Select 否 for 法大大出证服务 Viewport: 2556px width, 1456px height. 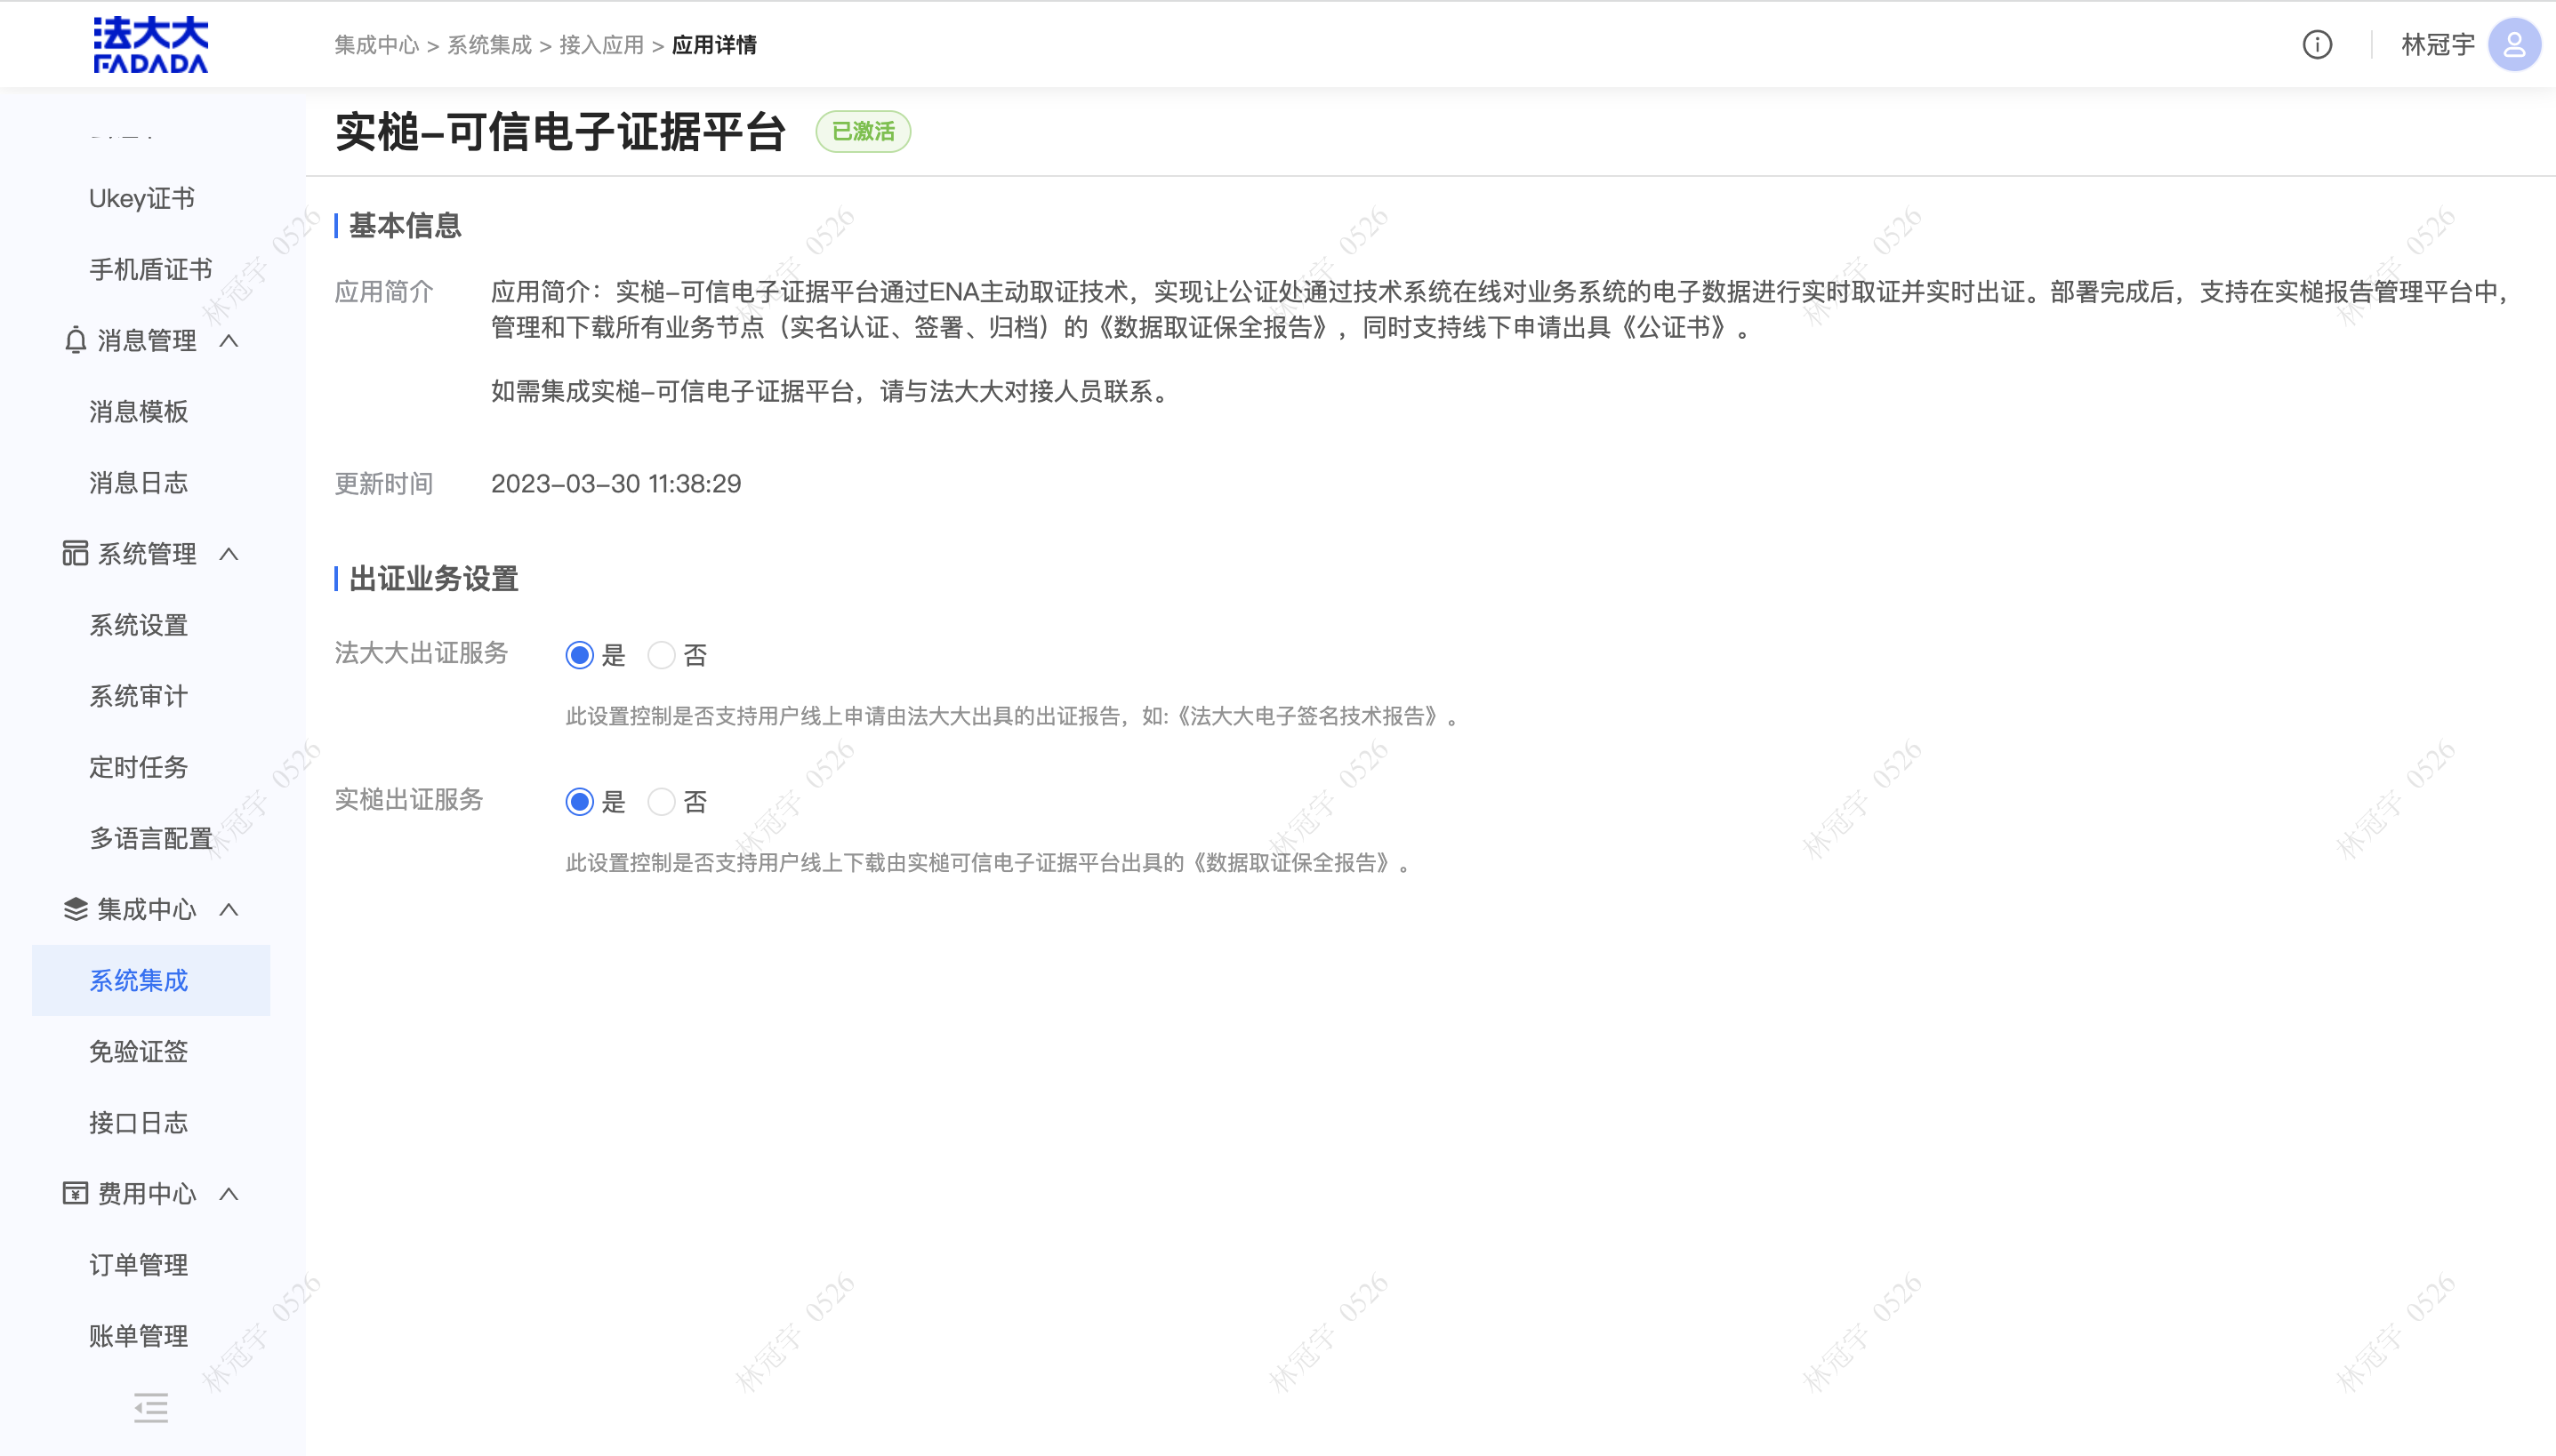[662, 655]
